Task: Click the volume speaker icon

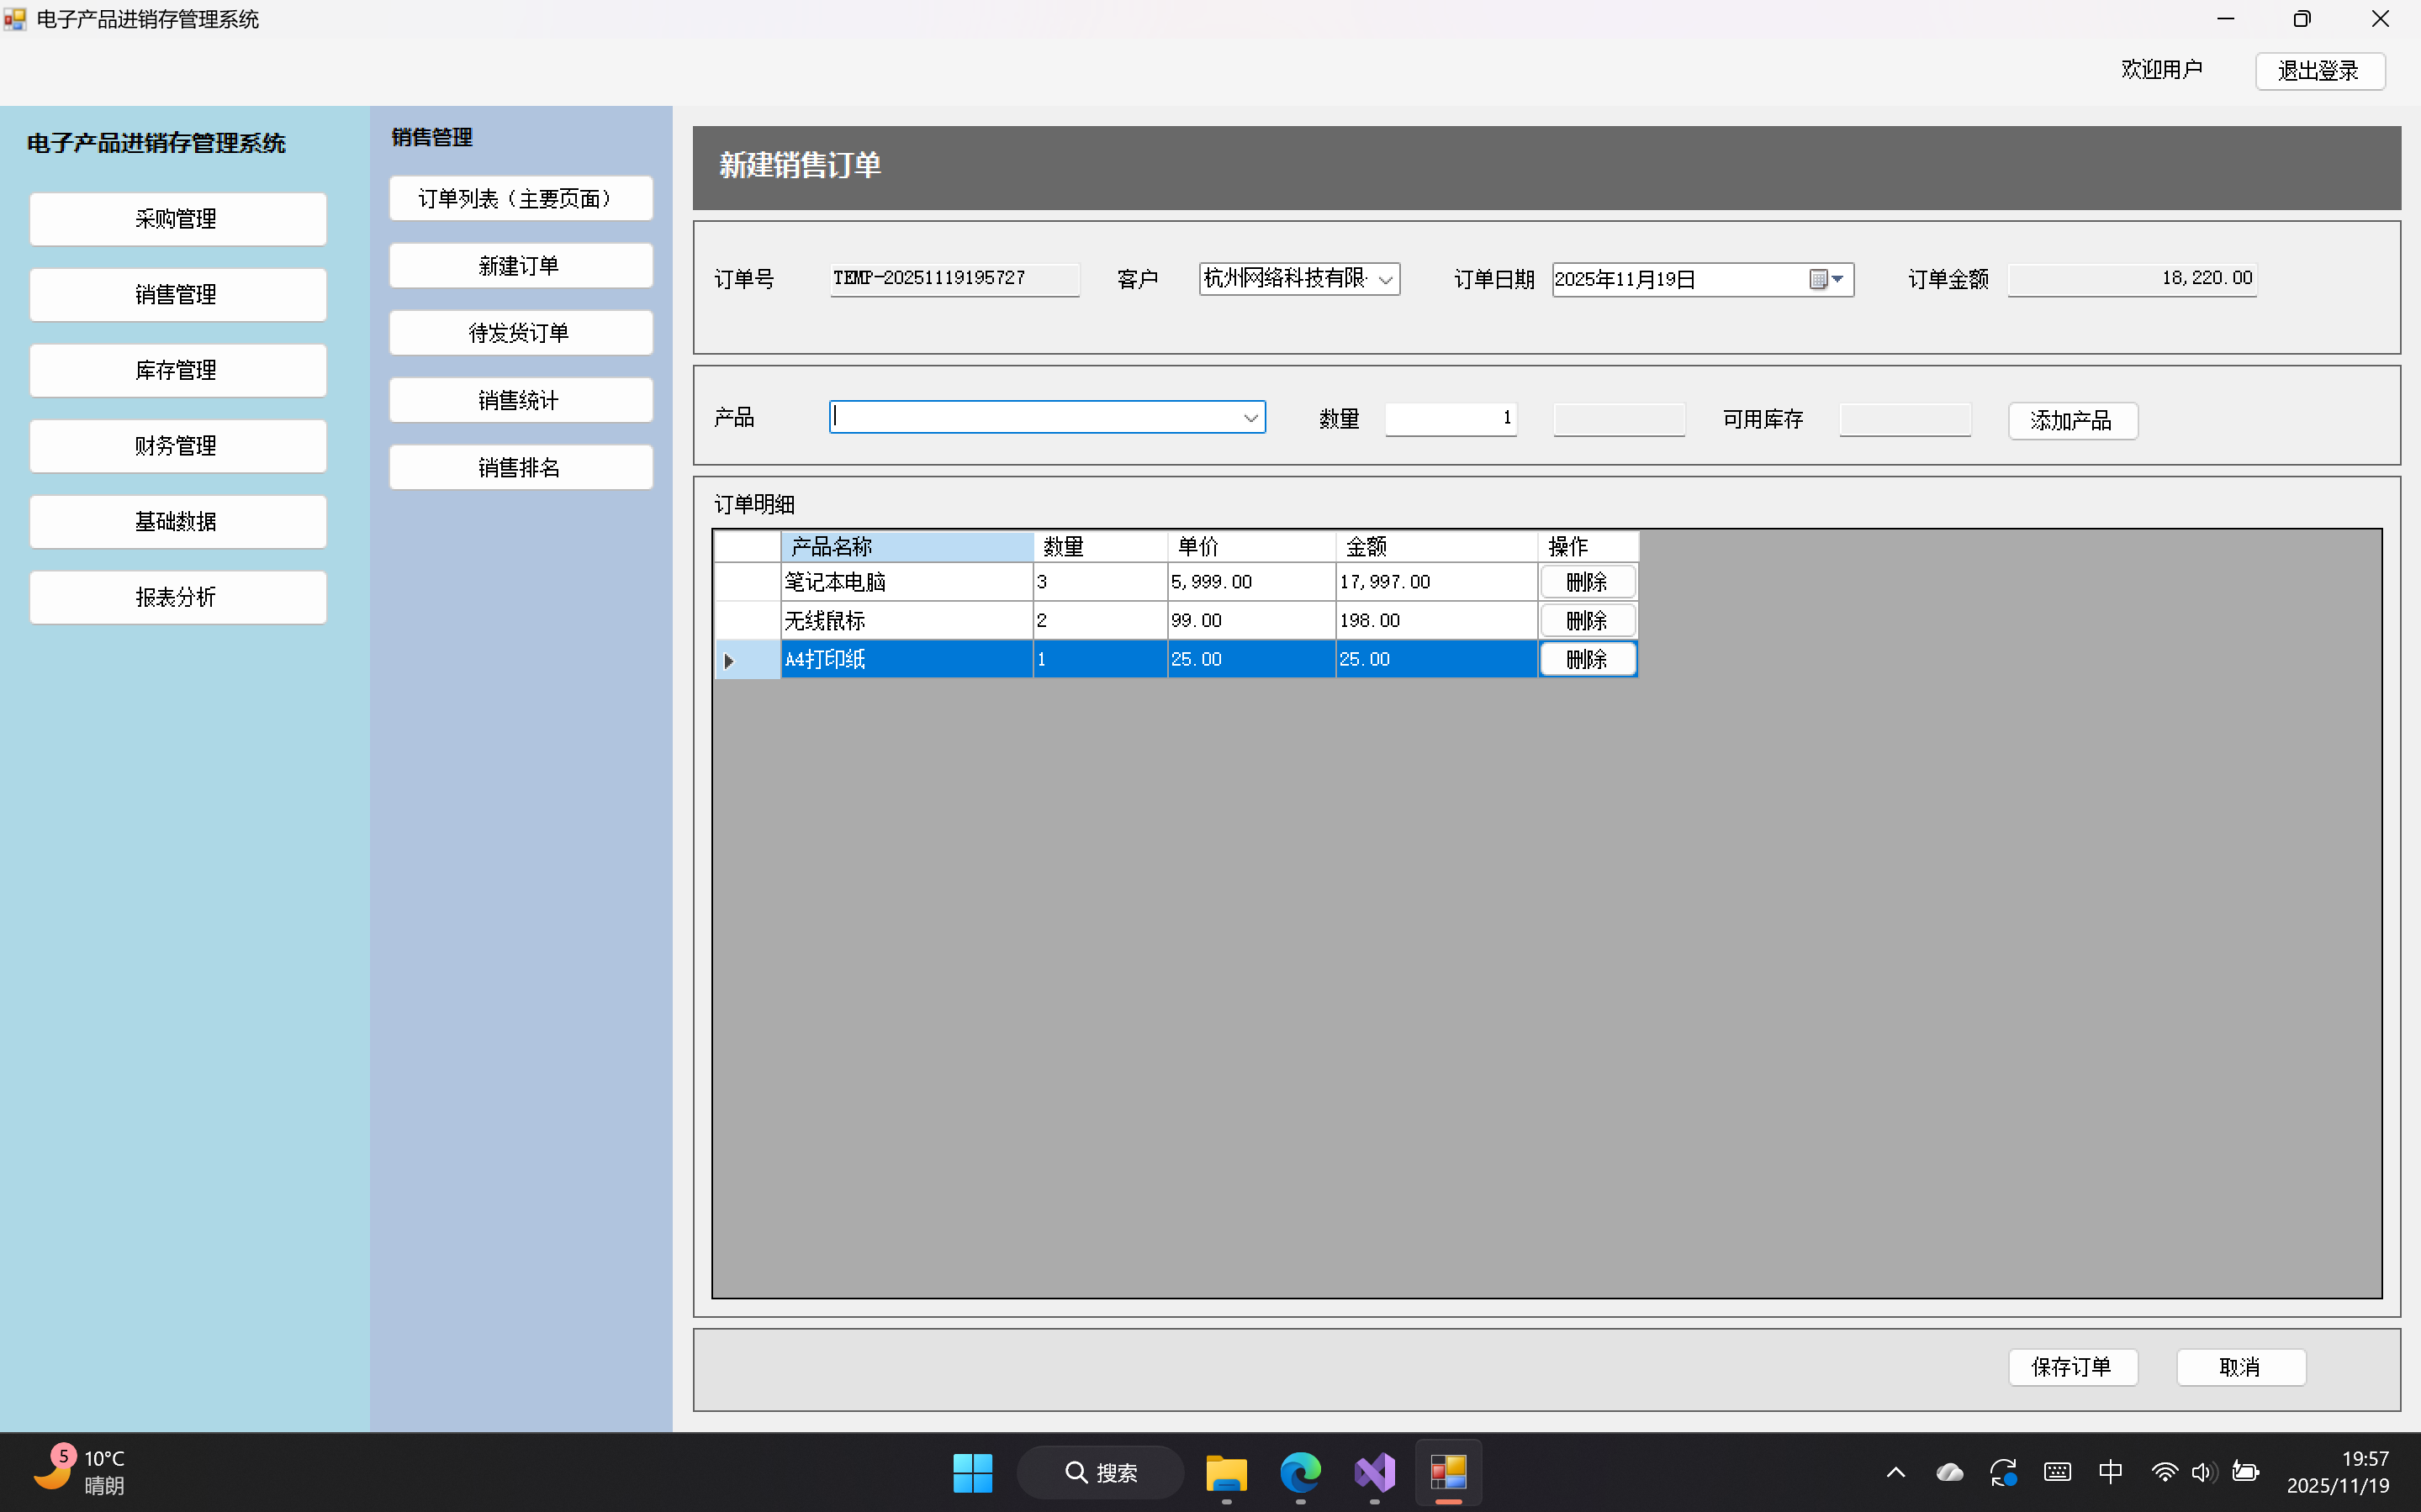Action: [2202, 1472]
